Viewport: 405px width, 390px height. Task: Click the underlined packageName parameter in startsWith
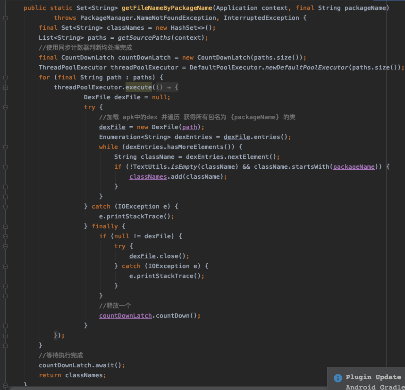tap(354, 167)
